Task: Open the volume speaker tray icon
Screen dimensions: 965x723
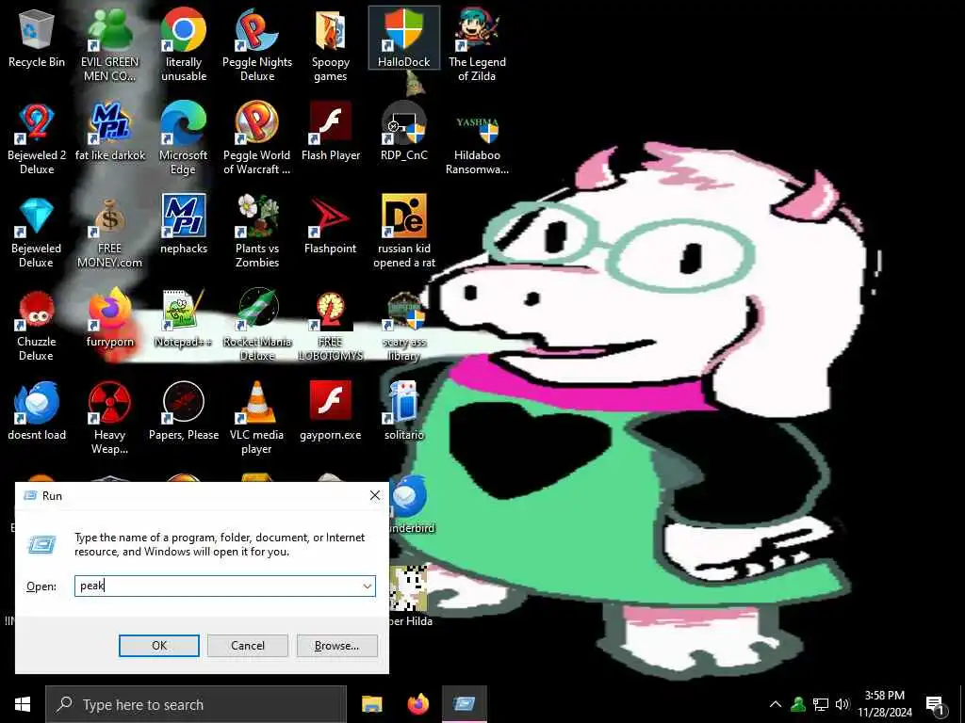Action: (x=842, y=704)
